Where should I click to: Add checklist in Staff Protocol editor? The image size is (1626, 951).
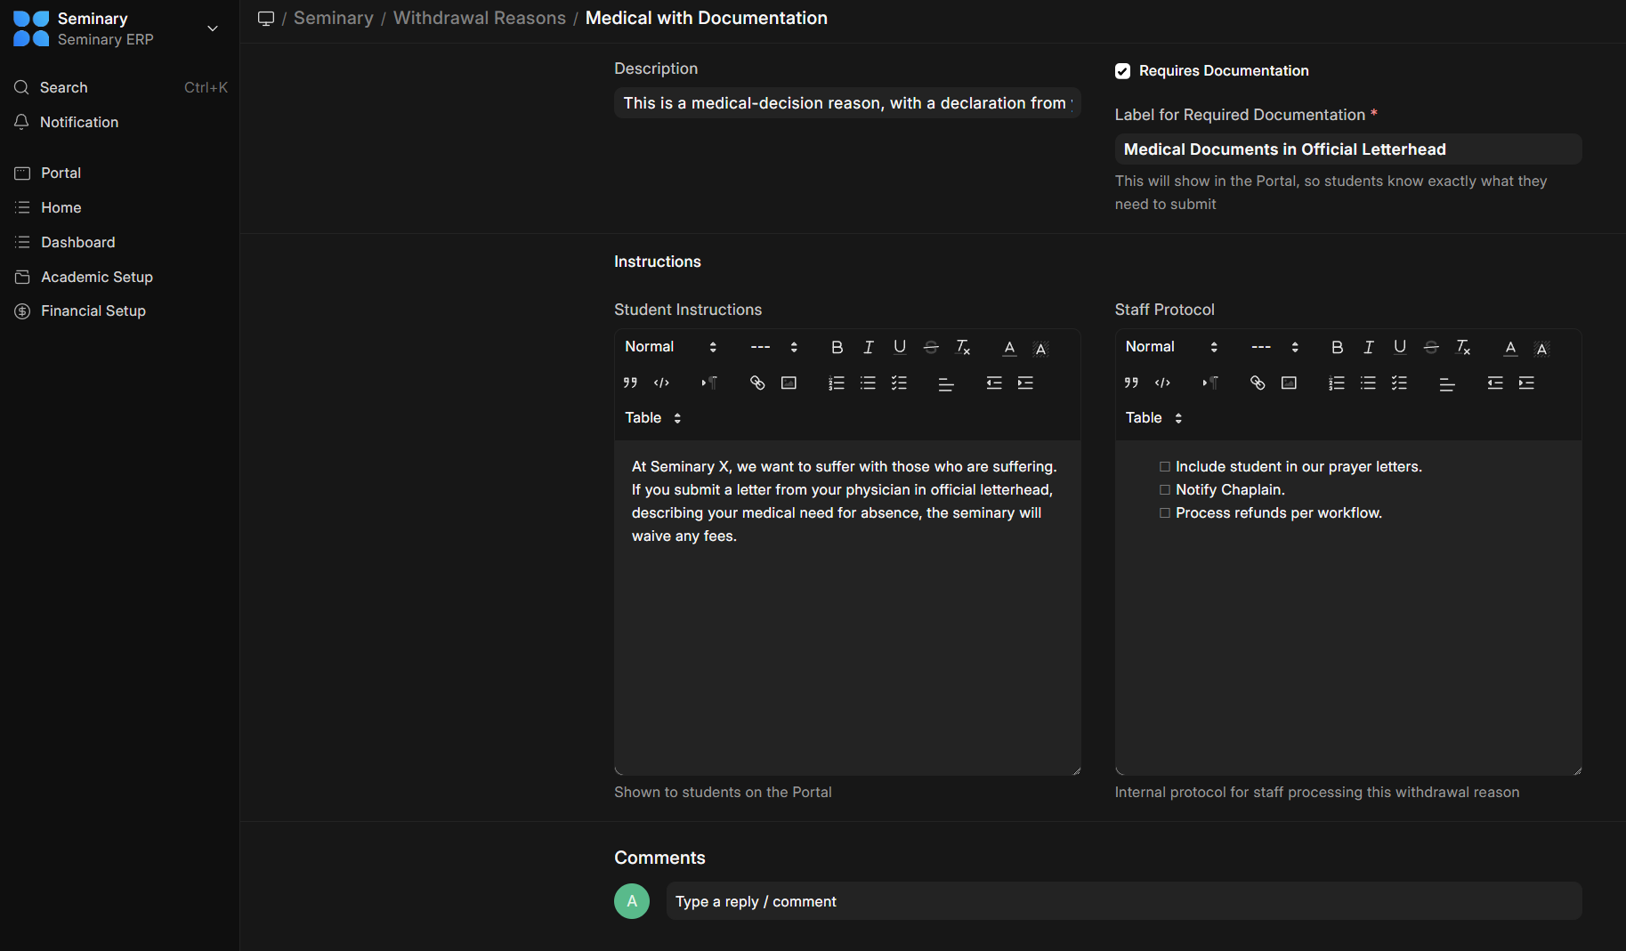1400,383
